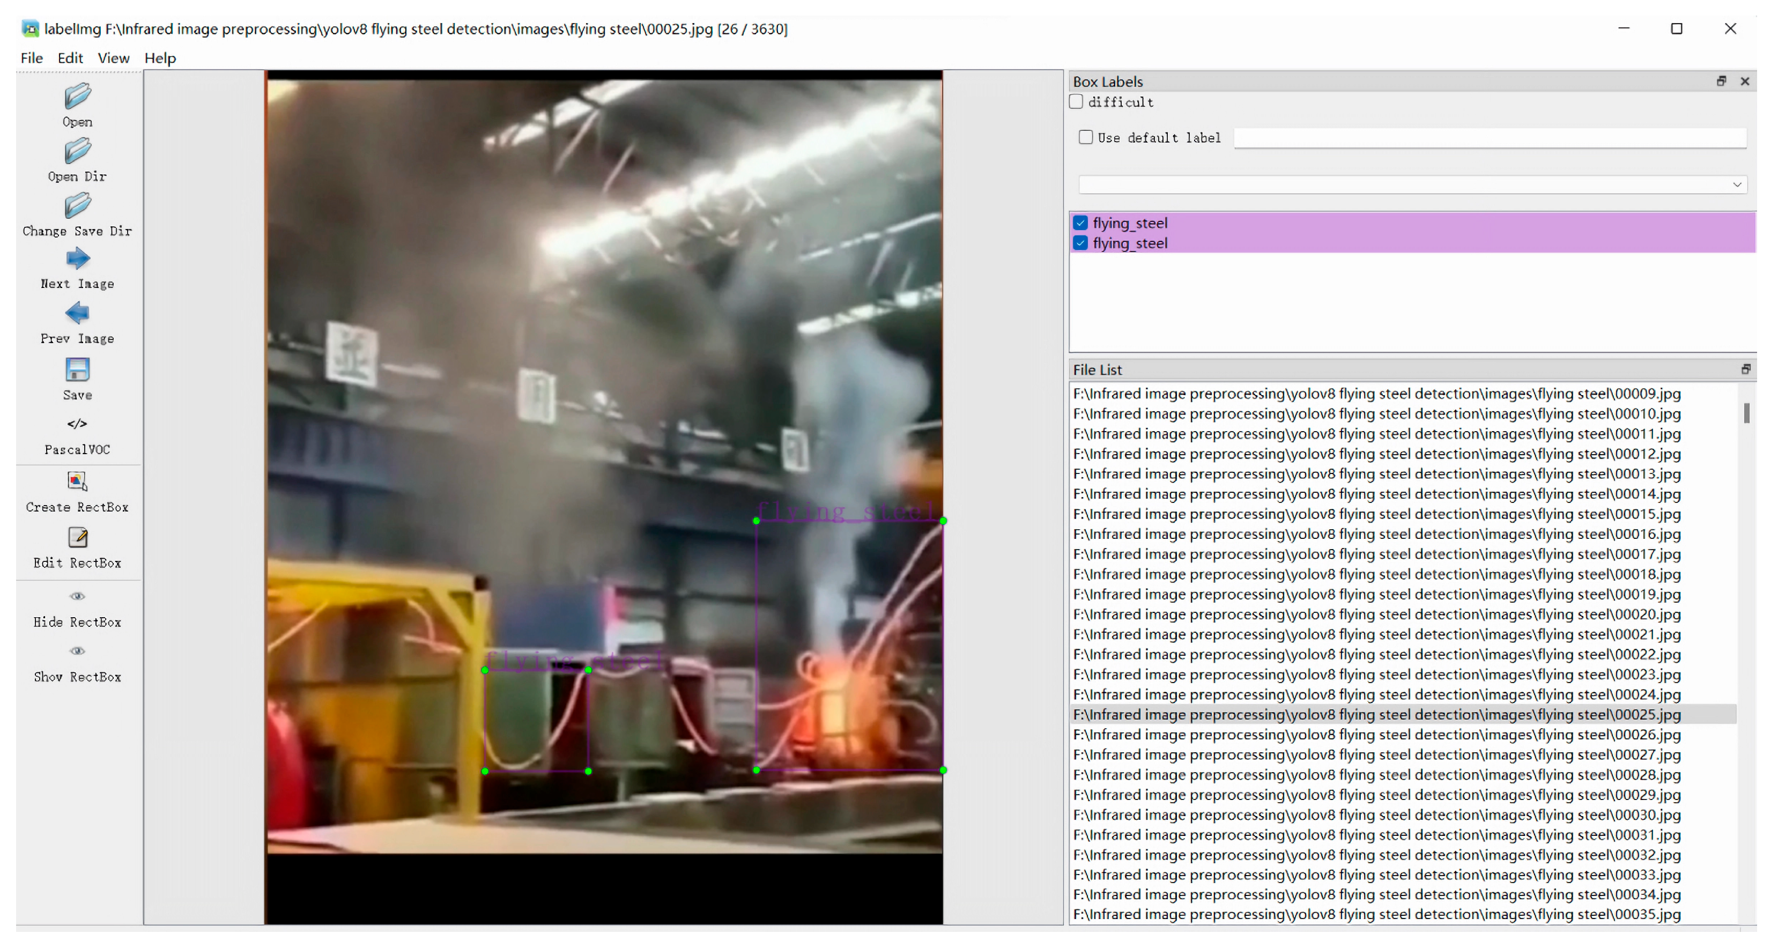Enable the Use default label checkbox
This screenshot has width=1778, height=948.
(x=1086, y=137)
